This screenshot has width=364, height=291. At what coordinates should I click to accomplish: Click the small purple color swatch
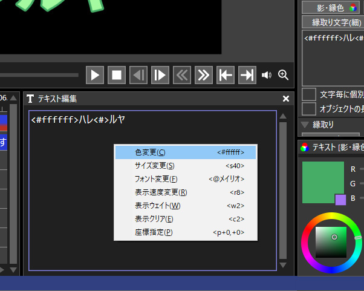click(340, 200)
